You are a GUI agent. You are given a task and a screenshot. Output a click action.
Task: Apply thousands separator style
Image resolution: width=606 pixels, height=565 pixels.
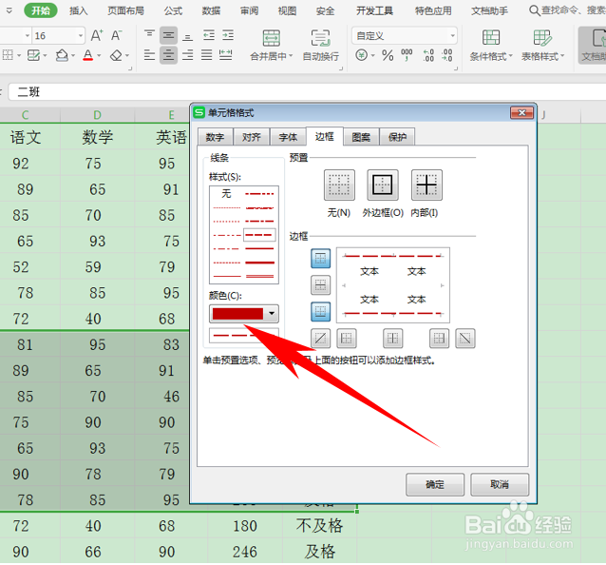[407, 55]
